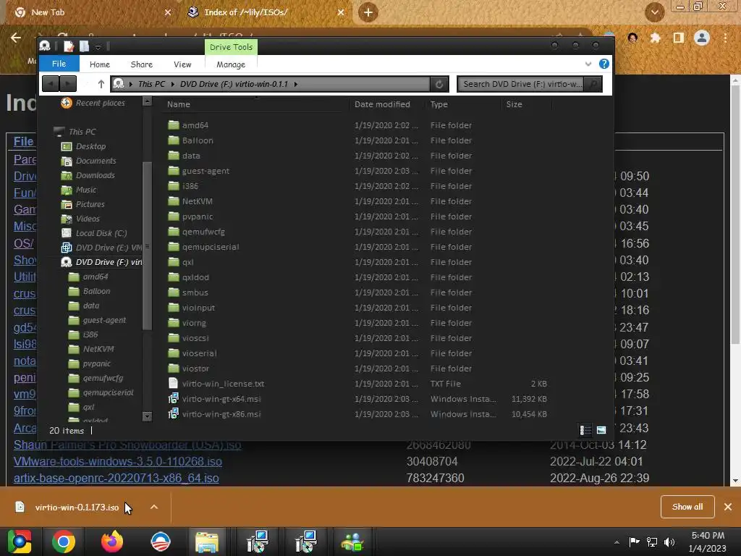Select the qemupciserial folder in file list
This screenshot has width=741, height=556.
pos(211,247)
